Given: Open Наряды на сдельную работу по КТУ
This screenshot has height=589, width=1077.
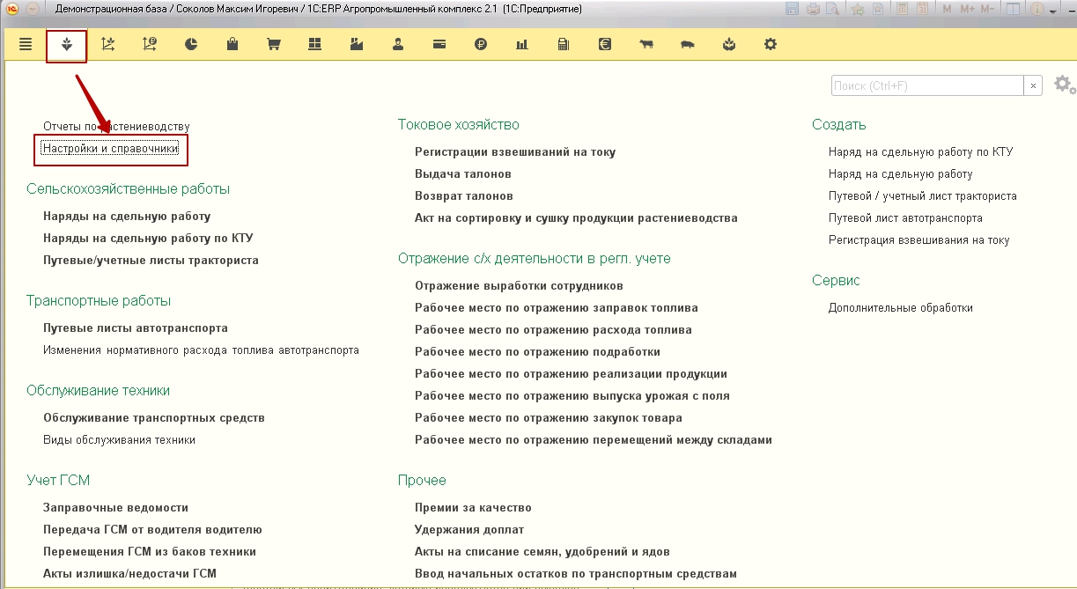Looking at the screenshot, I should (x=148, y=238).
